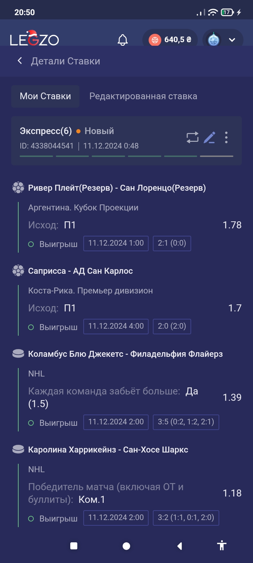253x563 pixels.
Task: Switch to the Мои Ставки tab
Action: [x=45, y=96]
